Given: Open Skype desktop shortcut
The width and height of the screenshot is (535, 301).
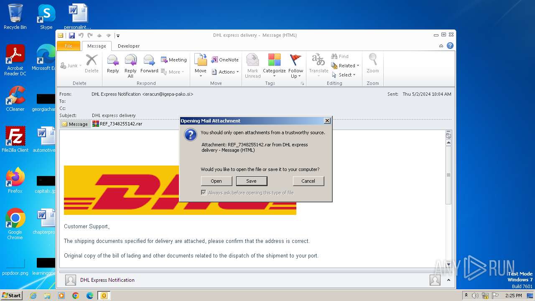Looking at the screenshot, I should pyautogui.click(x=46, y=17).
